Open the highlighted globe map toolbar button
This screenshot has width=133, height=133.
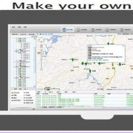pos(68,30)
